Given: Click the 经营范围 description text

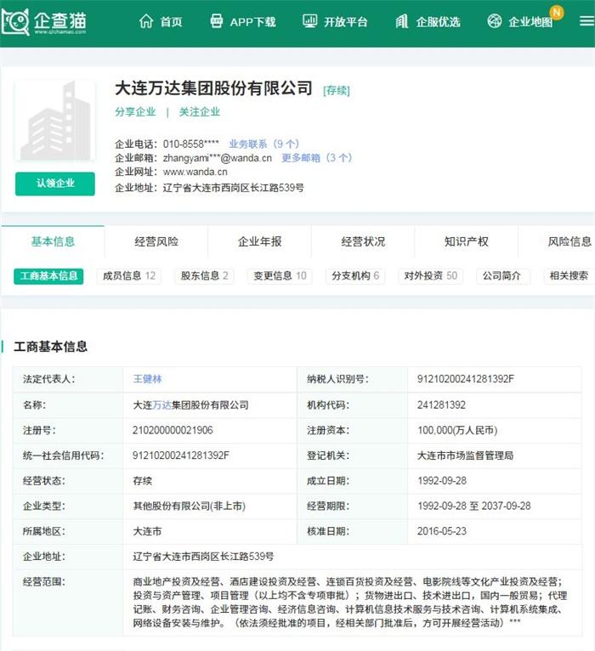Looking at the screenshot, I should (x=349, y=602).
